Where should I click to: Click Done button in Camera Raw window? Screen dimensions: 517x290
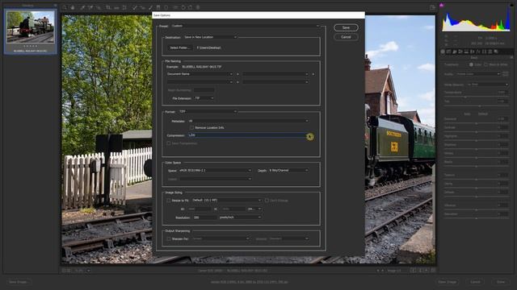pyautogui.click(x=501, y=282)
